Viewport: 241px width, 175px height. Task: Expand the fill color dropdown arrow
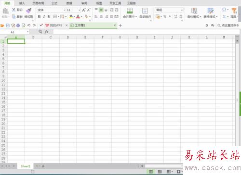(74, 16)
